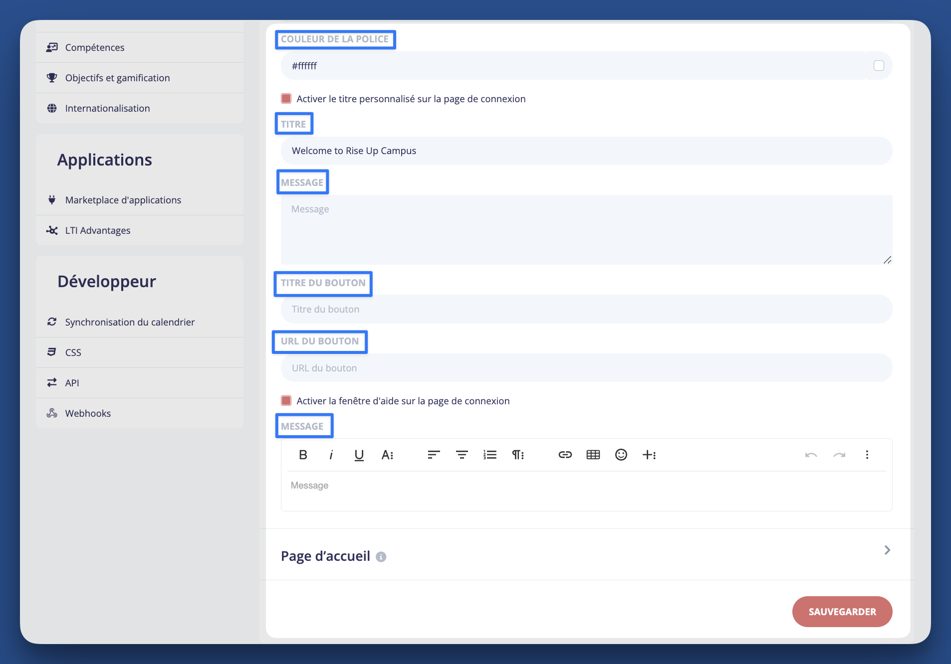Open Synchronisation du calendrier
The height and width of the screenshot is (664, 951).
click(x=140, y=322)
